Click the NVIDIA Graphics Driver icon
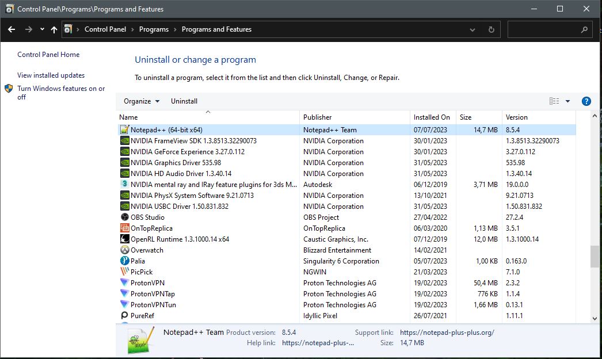The height and width of the screenshot is (359, 602). 125,163
